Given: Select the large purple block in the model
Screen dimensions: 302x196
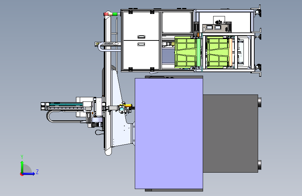Looking at the screenshot, I should pos(169,133).
